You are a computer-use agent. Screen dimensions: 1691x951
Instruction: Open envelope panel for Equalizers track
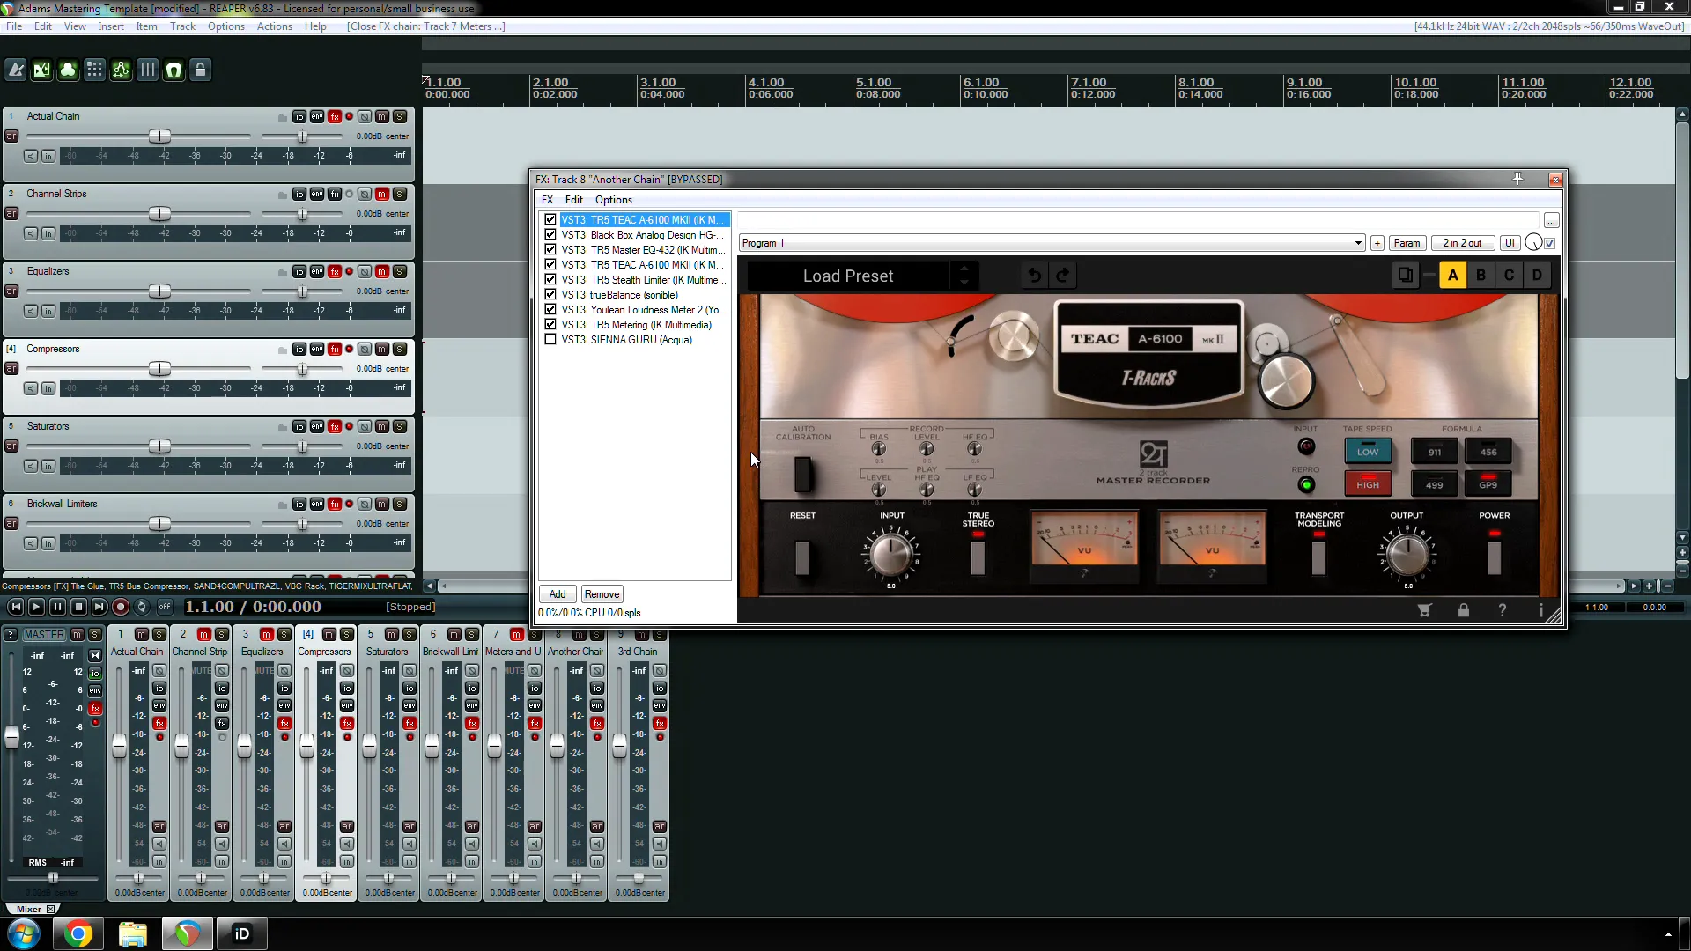(317, 271)
